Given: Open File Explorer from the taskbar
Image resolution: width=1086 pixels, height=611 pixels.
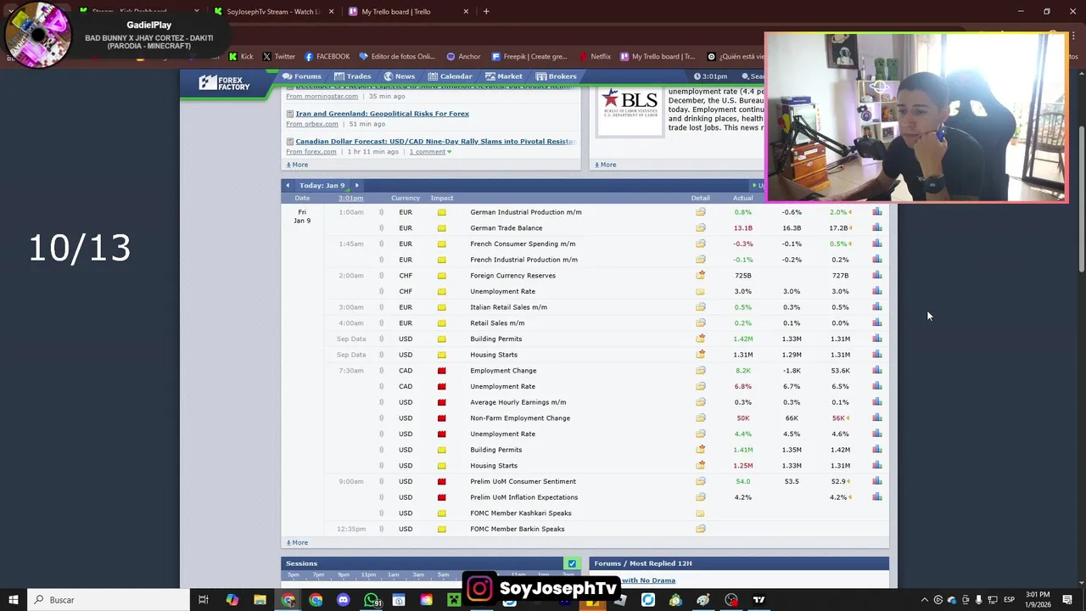Looking at the screenshot, I should [260, 600].
